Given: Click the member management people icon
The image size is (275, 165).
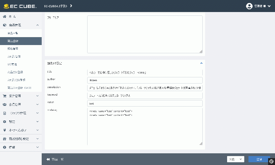Looking at the screenshot, I should pyautogui.click(x=4, y=104).
